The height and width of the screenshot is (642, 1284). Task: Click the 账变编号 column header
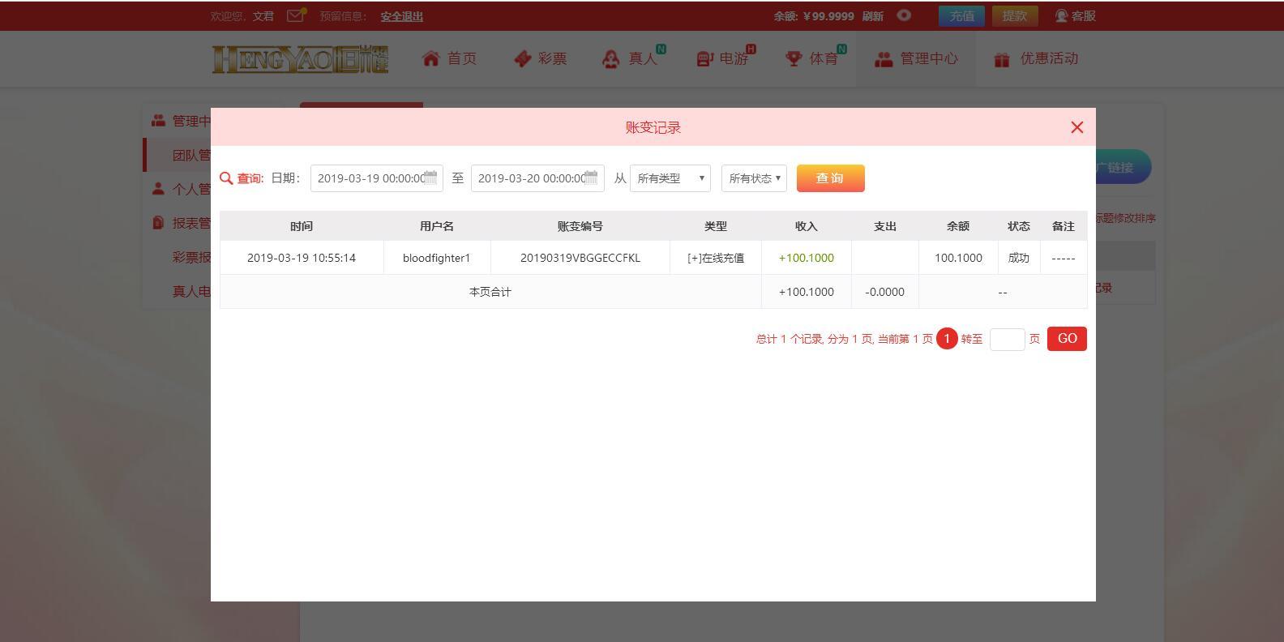(x=580, y=226)
